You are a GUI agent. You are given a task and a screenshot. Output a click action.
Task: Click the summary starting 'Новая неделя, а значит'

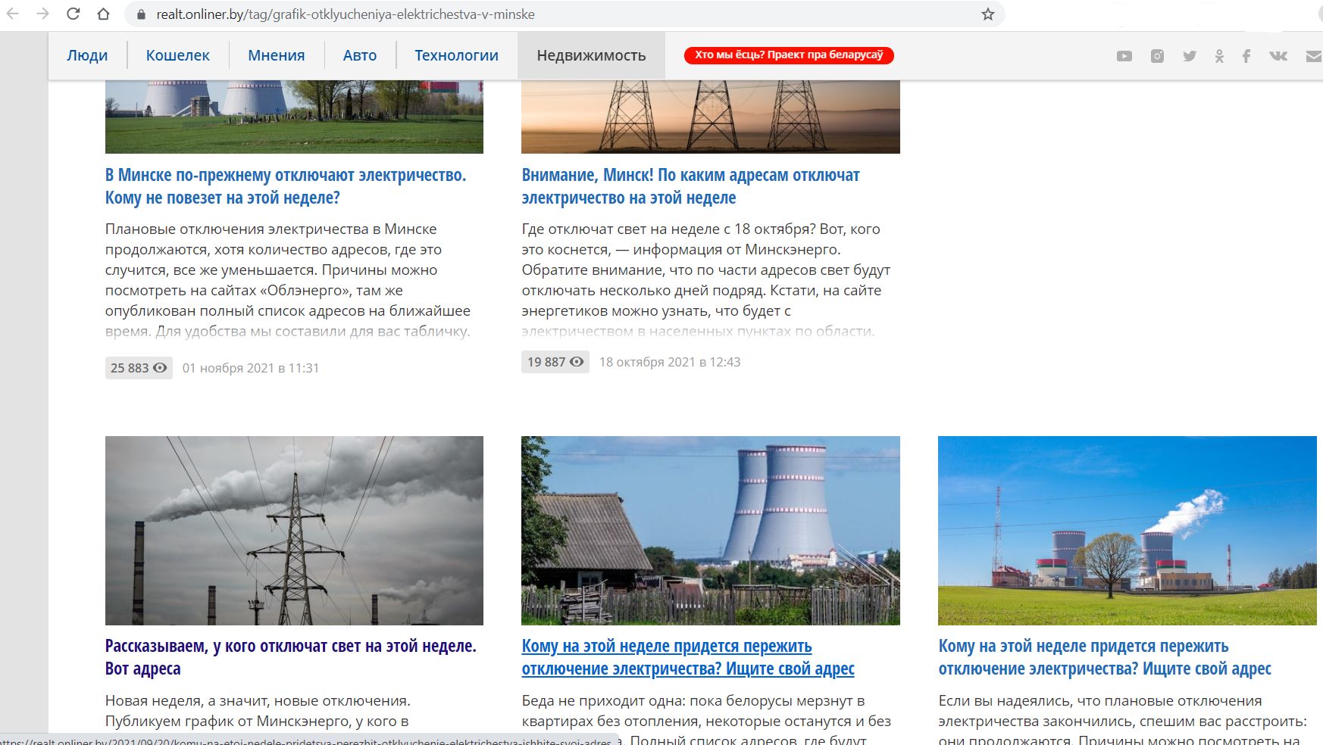[258, 711]
